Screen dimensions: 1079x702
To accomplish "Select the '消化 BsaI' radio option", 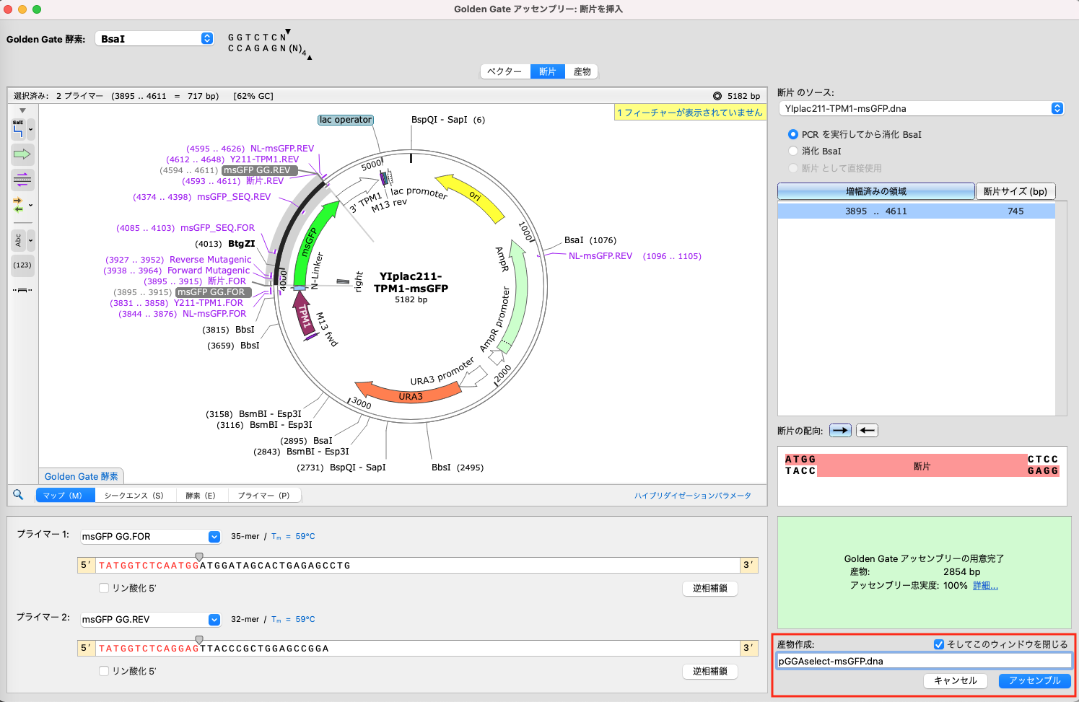I will [793, 151].
